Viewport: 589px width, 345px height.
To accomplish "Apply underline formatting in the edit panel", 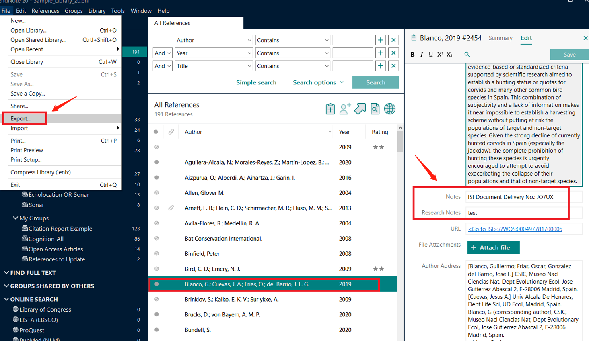I will tap(431, 55).
